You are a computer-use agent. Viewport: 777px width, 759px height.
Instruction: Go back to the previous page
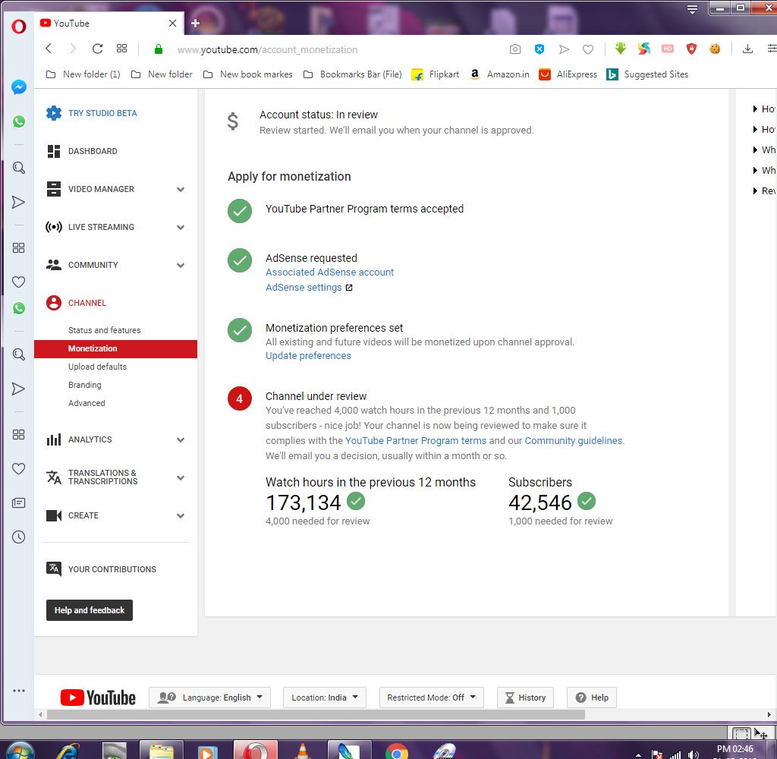[49, 49]
